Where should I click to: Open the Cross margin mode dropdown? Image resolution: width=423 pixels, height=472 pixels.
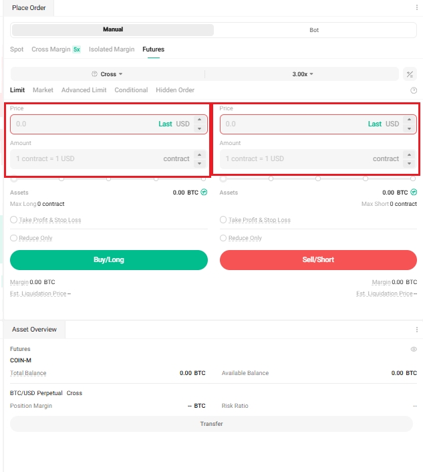(x=108, y=74)
